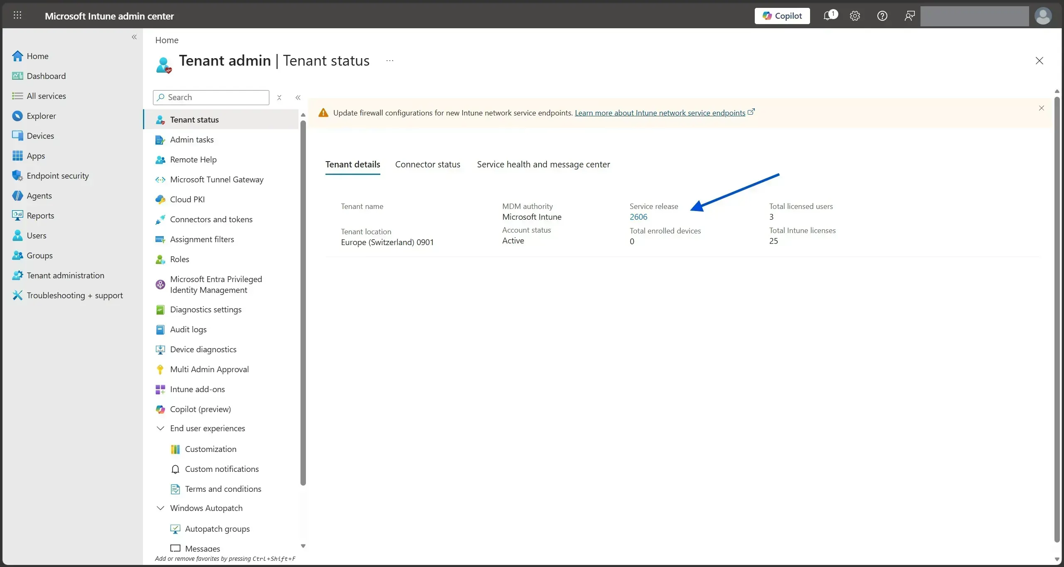The image size is (1064, 567).
Task: Click the Roles icon
Action: click(x=160, y=260)
